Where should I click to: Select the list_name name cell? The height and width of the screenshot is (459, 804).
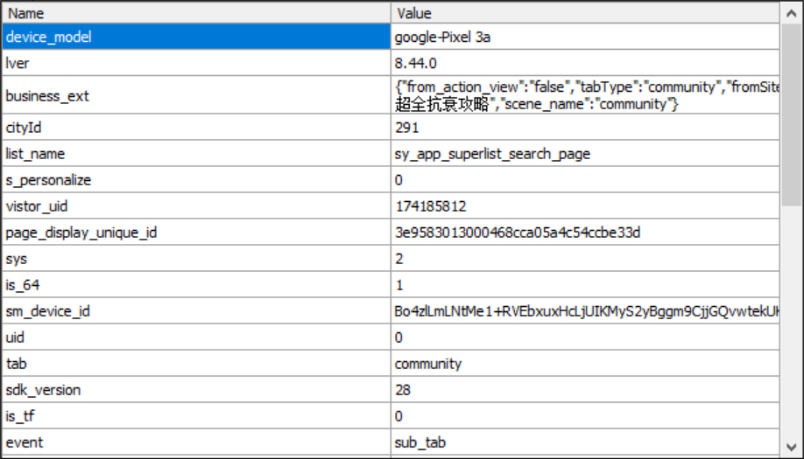click(x=196, y=154)
